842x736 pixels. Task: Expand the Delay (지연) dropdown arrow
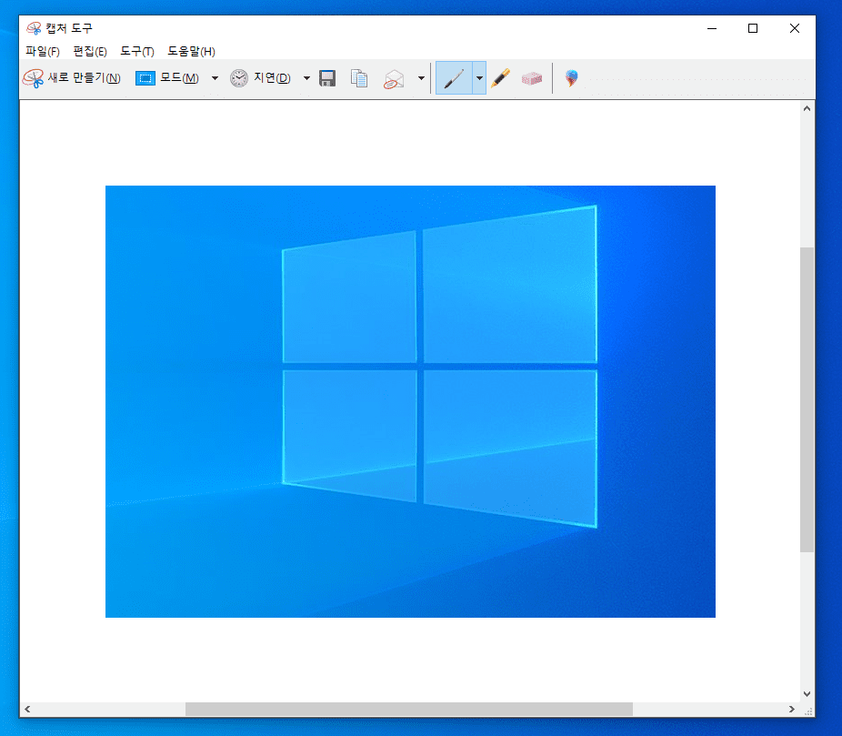[x=306, y=78]
